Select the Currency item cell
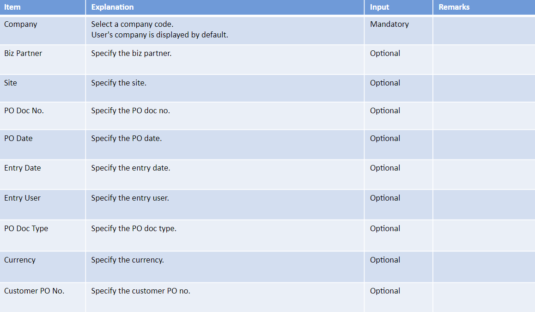This screenshot has width=535, height=312. click(43, 267)
